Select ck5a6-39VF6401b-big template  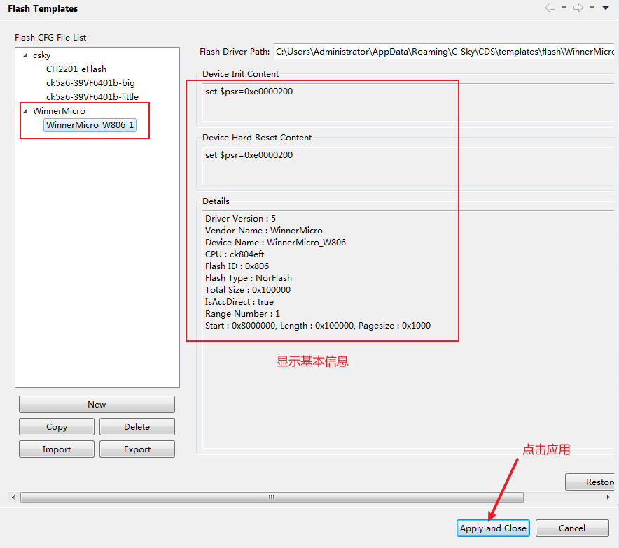tap(90, 83)
